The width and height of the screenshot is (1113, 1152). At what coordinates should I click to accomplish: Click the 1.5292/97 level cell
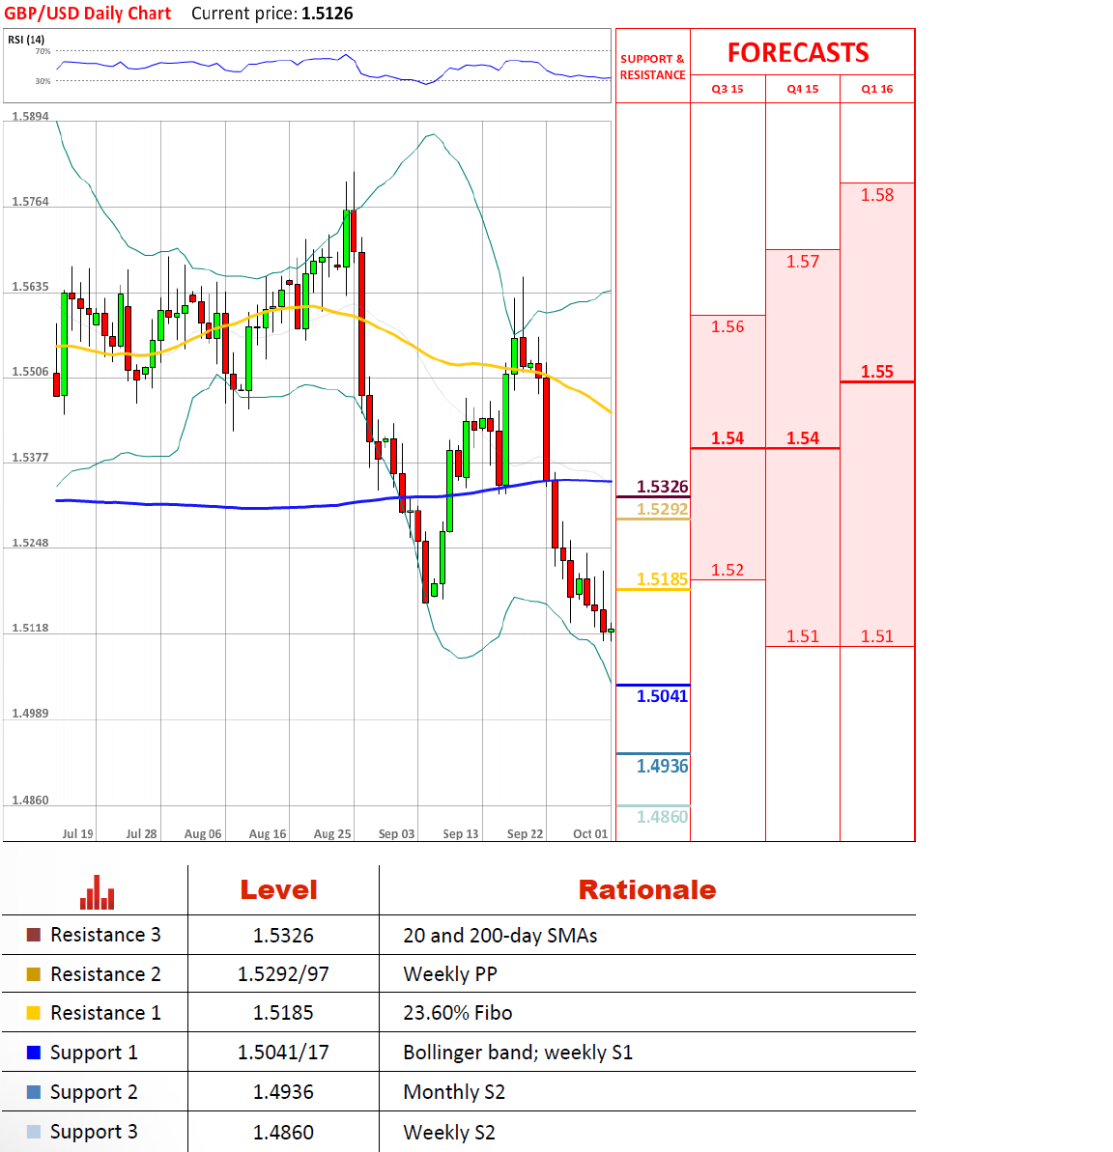[283, 974]
